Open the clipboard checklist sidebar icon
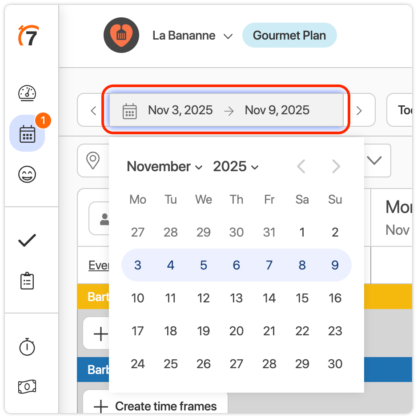Image resolution: width=417 pixels, height=418 pixels. click(x=27, y=281)
